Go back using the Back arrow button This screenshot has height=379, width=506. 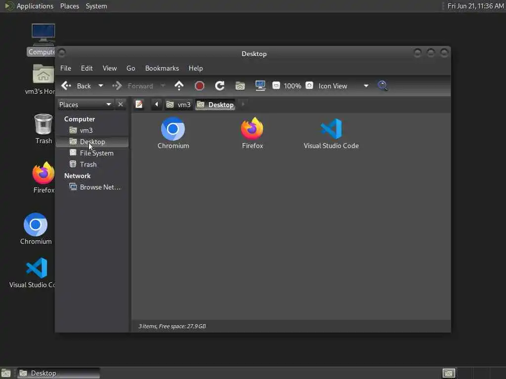tap(76, 86)
